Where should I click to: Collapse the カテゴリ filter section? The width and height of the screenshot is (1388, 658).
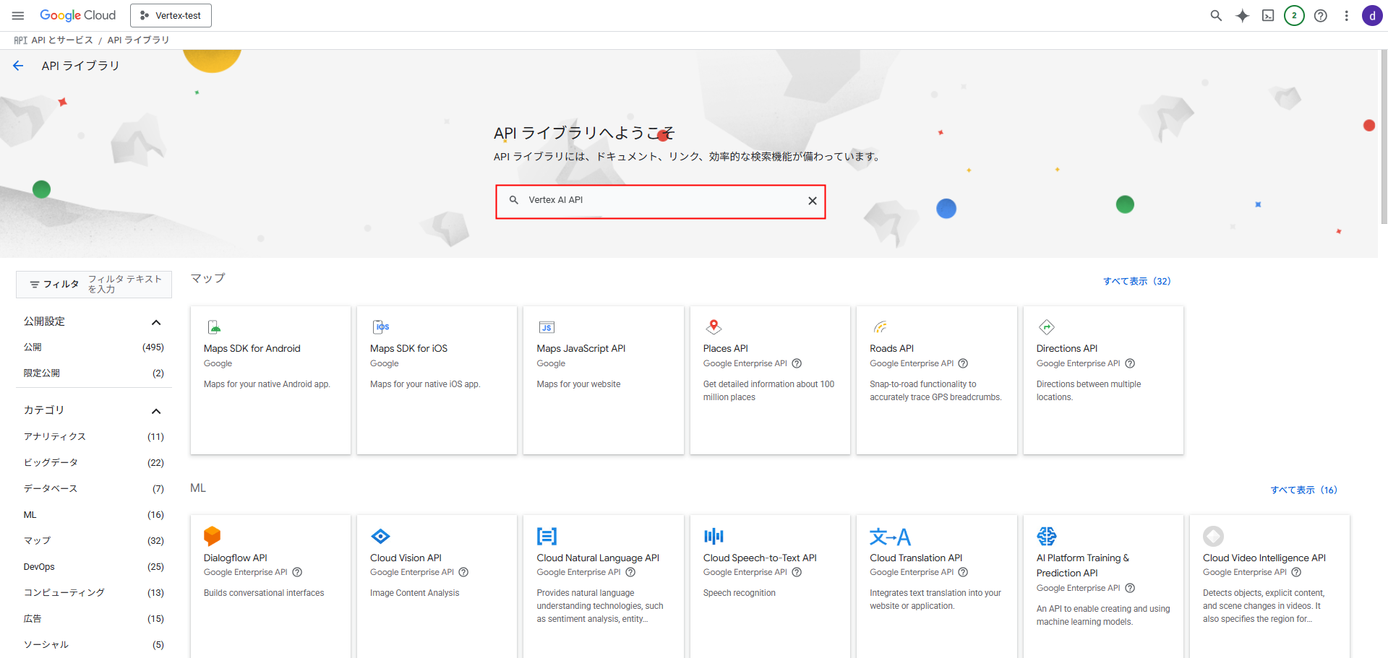tap(155, 411)
